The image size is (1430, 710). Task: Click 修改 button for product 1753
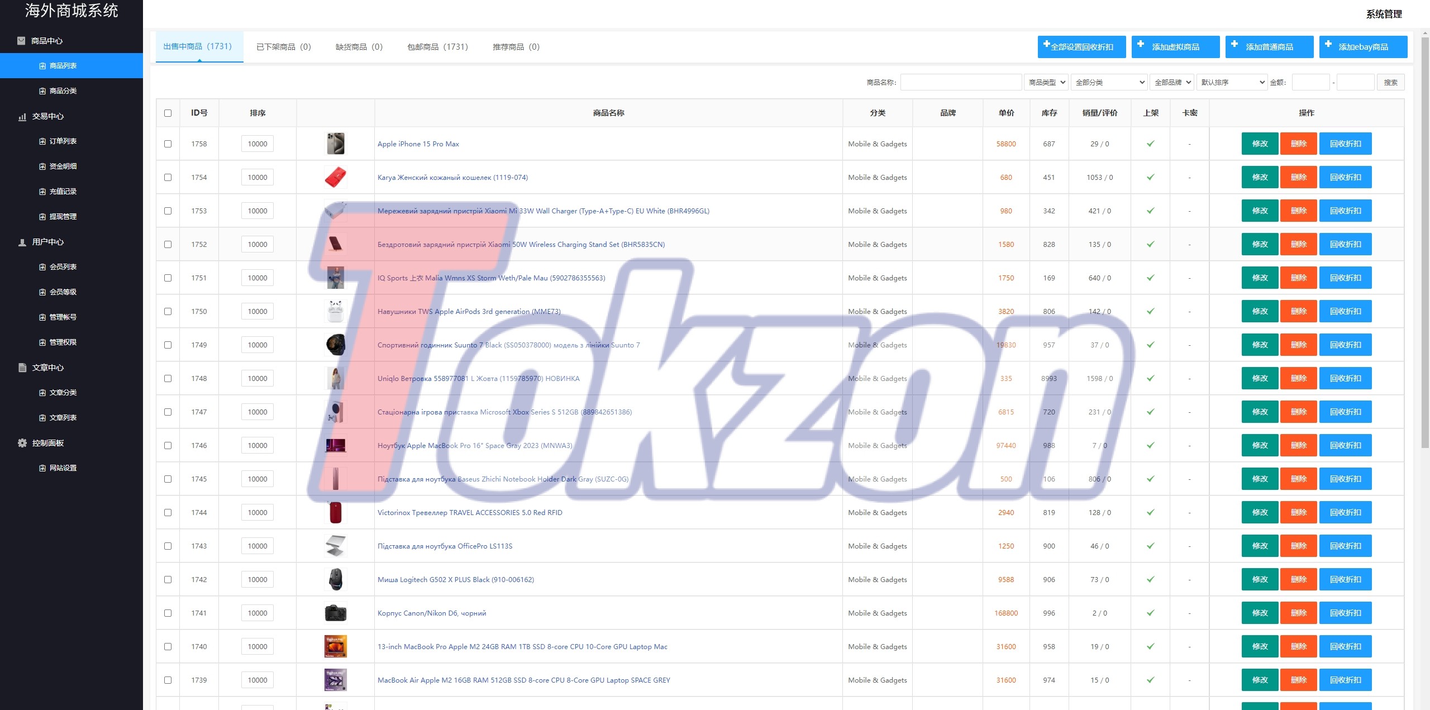tap(1259, 211)
